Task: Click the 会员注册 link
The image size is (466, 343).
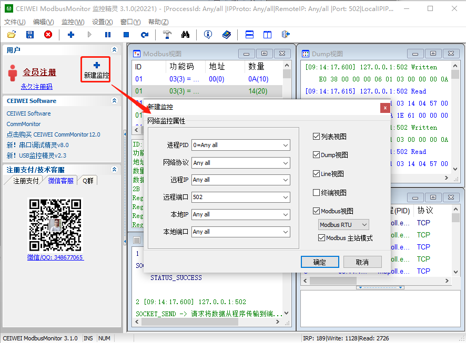Action: pos(39,72)
